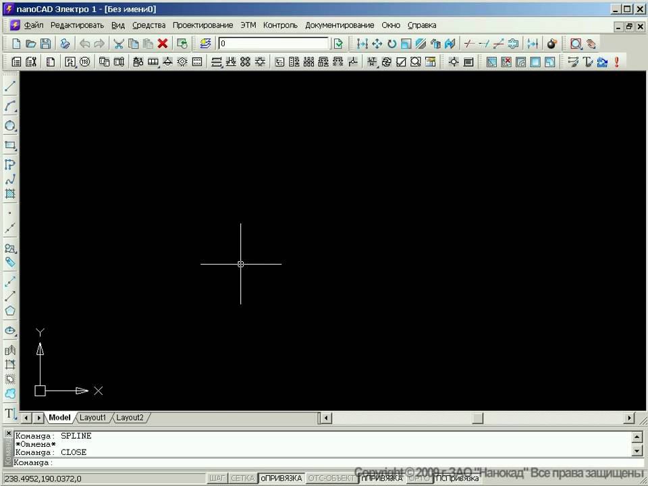Toggle оПРИВЯЗКА object snap
The height and width of the screenshot is (486, 648).
click(x=281, y=478)
